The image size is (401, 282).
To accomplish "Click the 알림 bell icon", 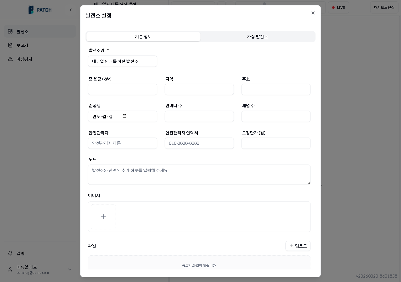I will [x=10, y=253].
